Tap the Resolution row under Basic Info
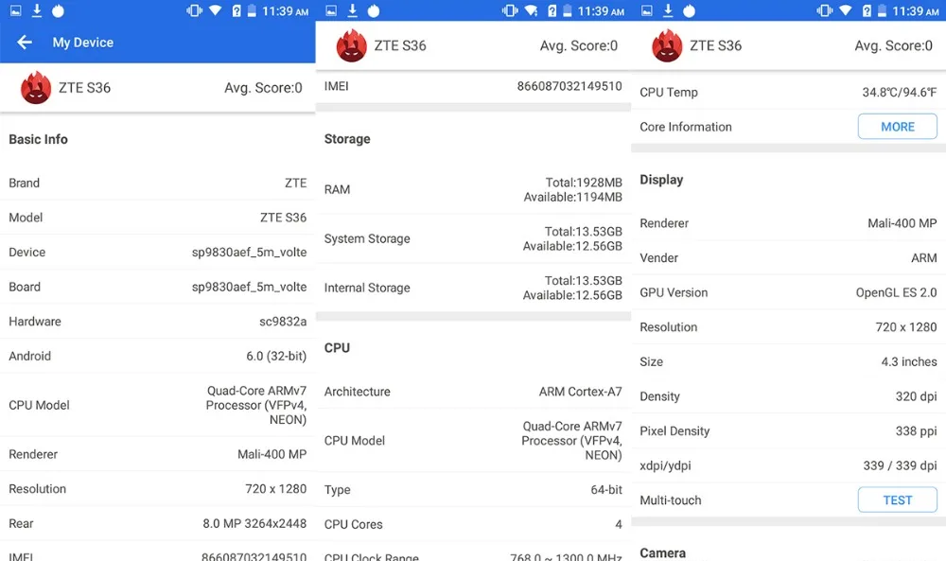946x561 pixels. (157, 488)
